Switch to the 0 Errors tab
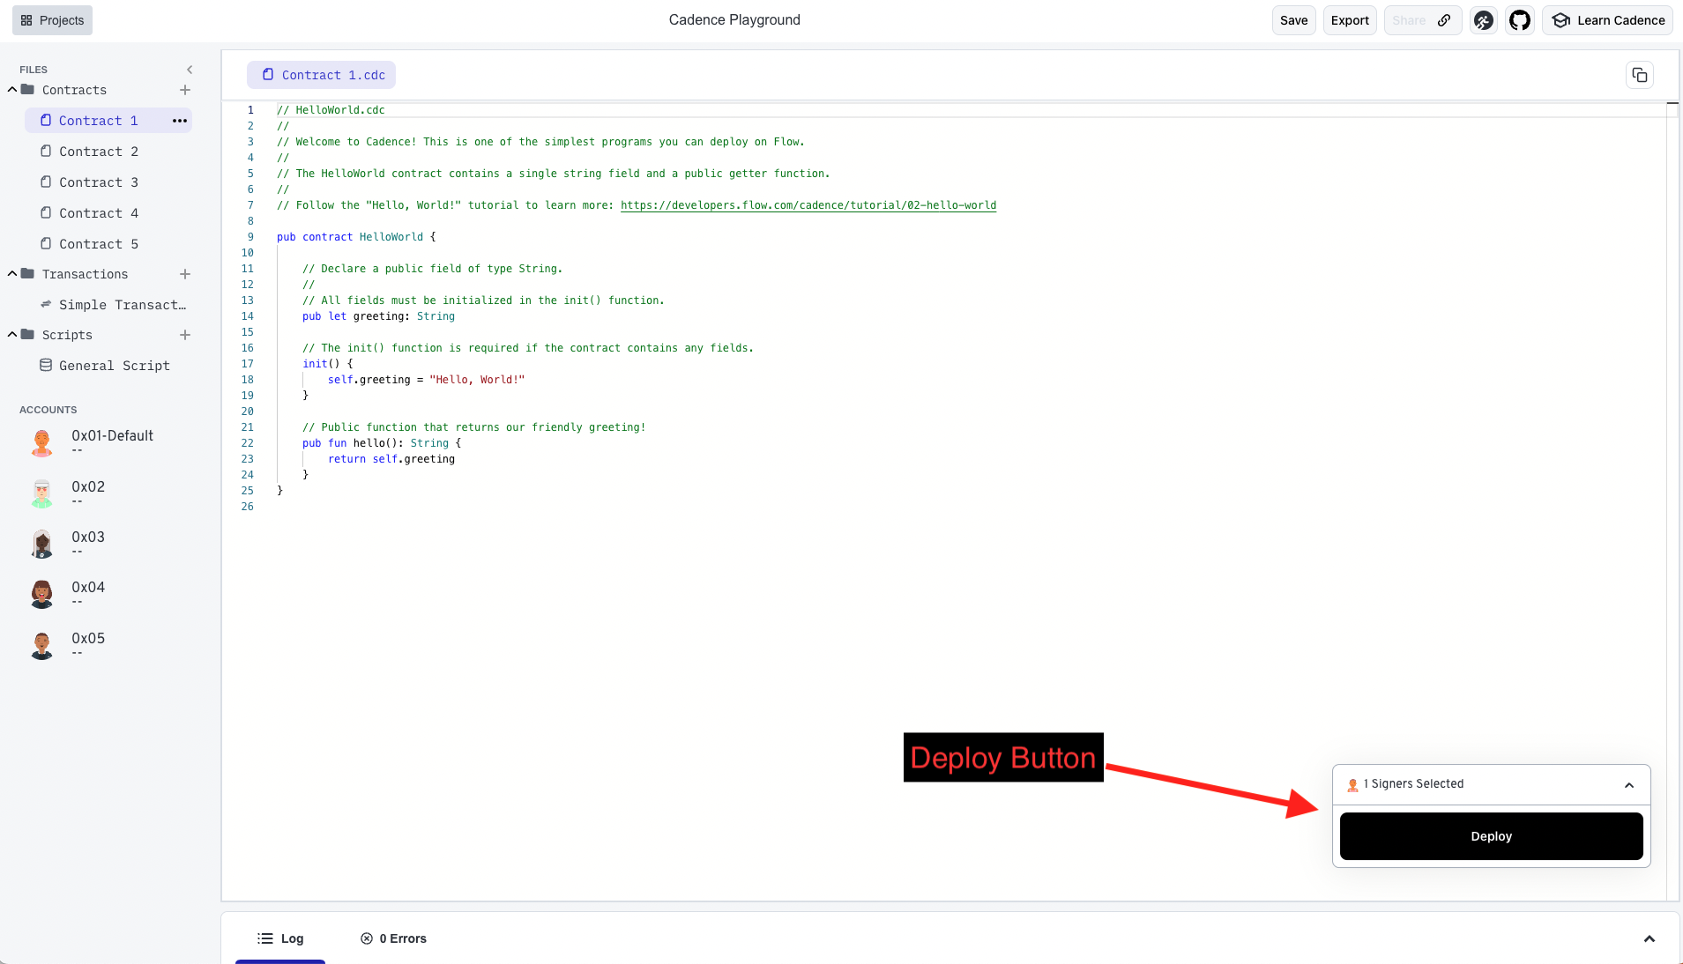The height and width of the screenshot is (964, 1683). (394, 938)
